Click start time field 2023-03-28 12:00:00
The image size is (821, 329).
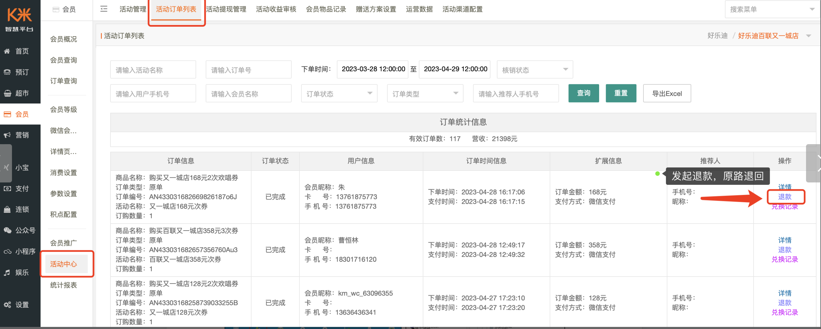coord(372,69)
